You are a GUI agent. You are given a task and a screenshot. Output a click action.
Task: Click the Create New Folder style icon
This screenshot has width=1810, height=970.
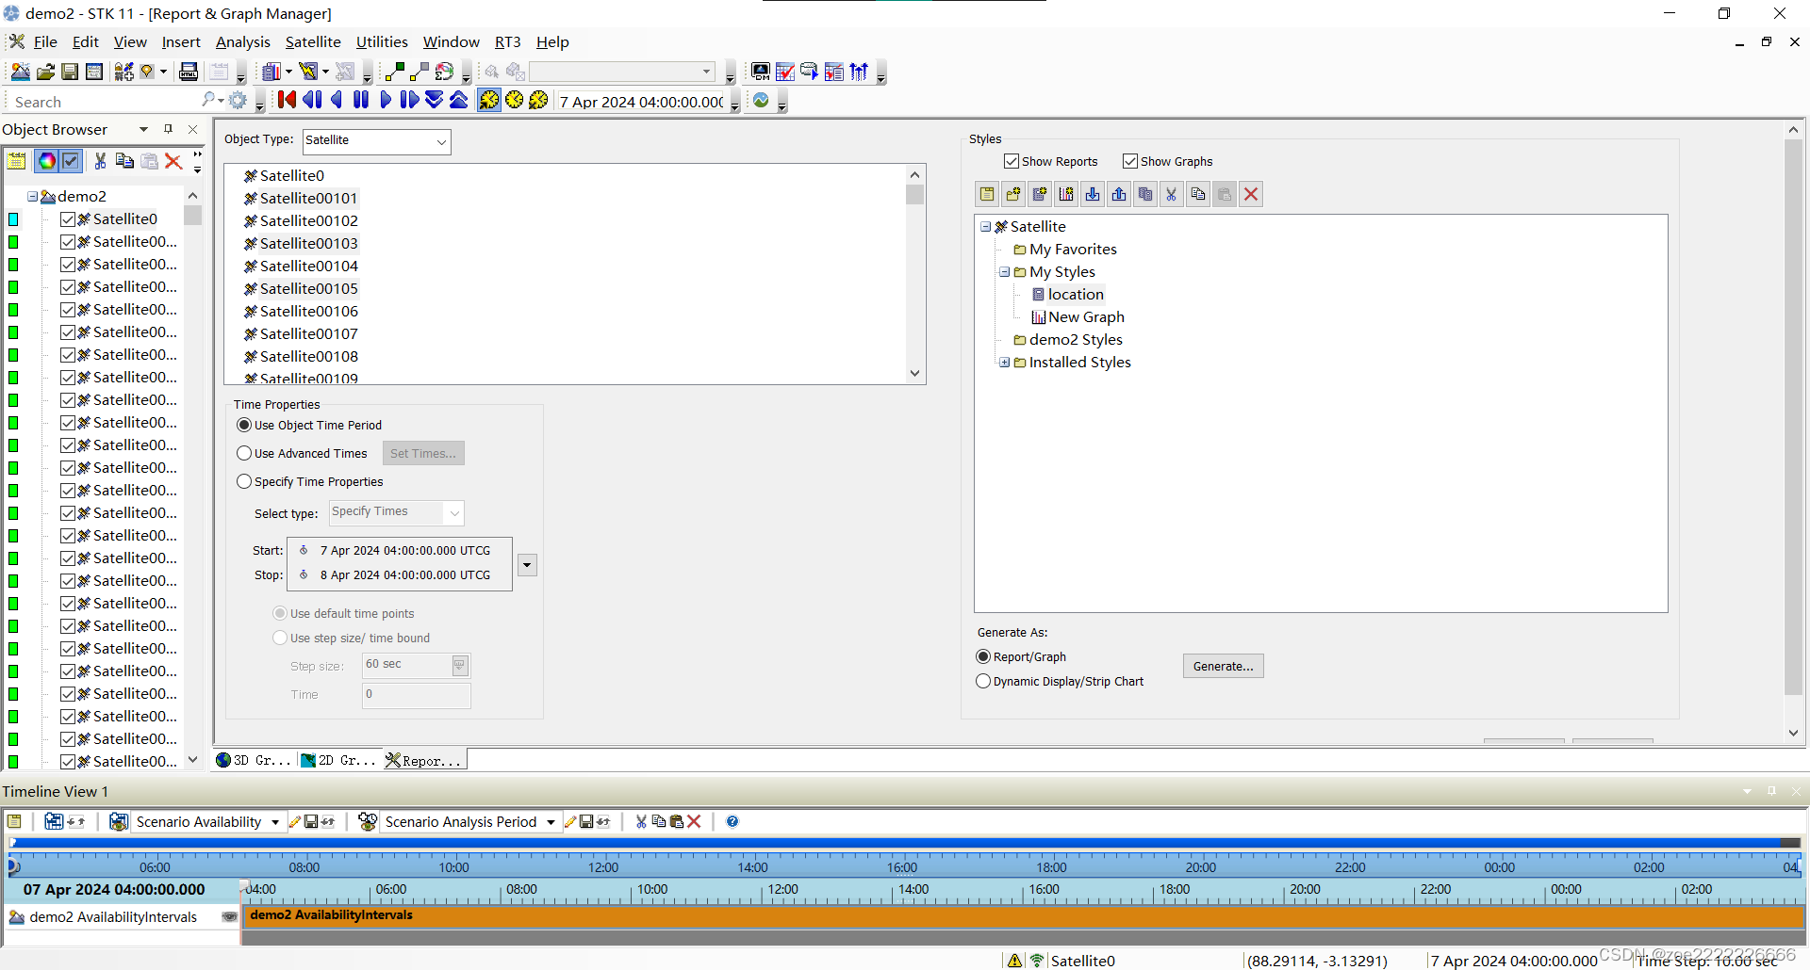point(1013,194)
